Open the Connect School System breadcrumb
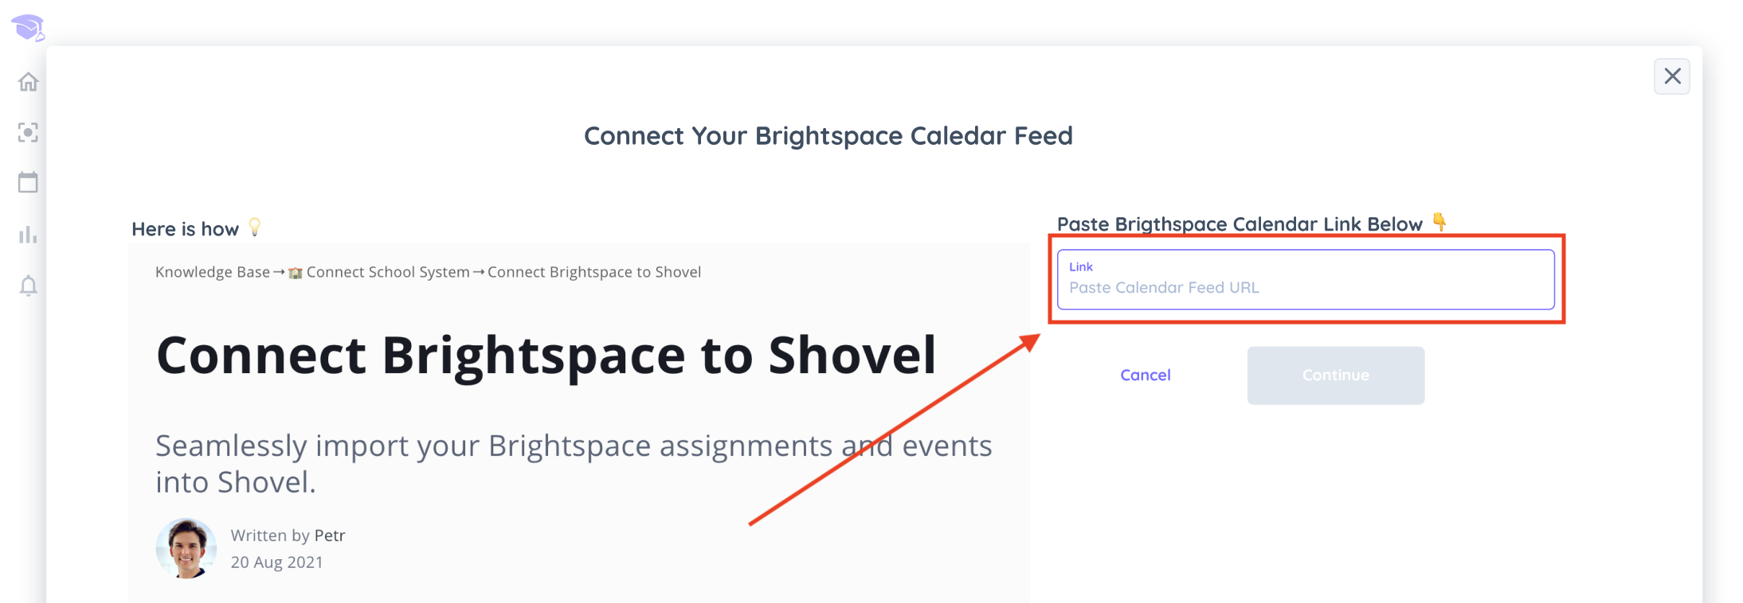Image resolution: width=1743 pixels, height=603 pixels. (x=388, y=272)
